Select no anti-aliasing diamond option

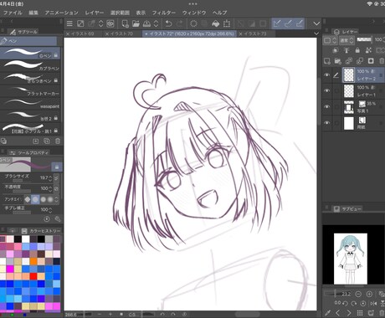coord(28,199)
